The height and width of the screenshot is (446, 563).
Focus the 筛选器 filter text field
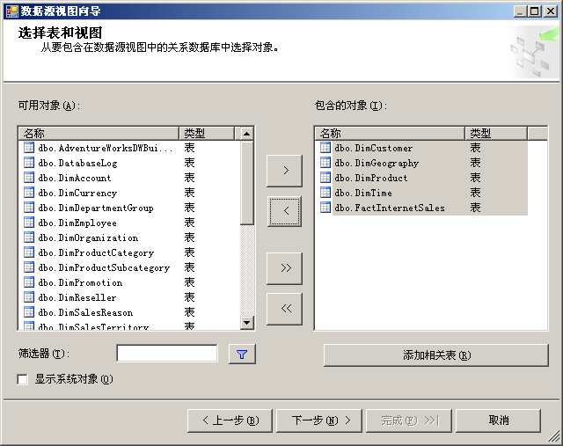[167, 354]
